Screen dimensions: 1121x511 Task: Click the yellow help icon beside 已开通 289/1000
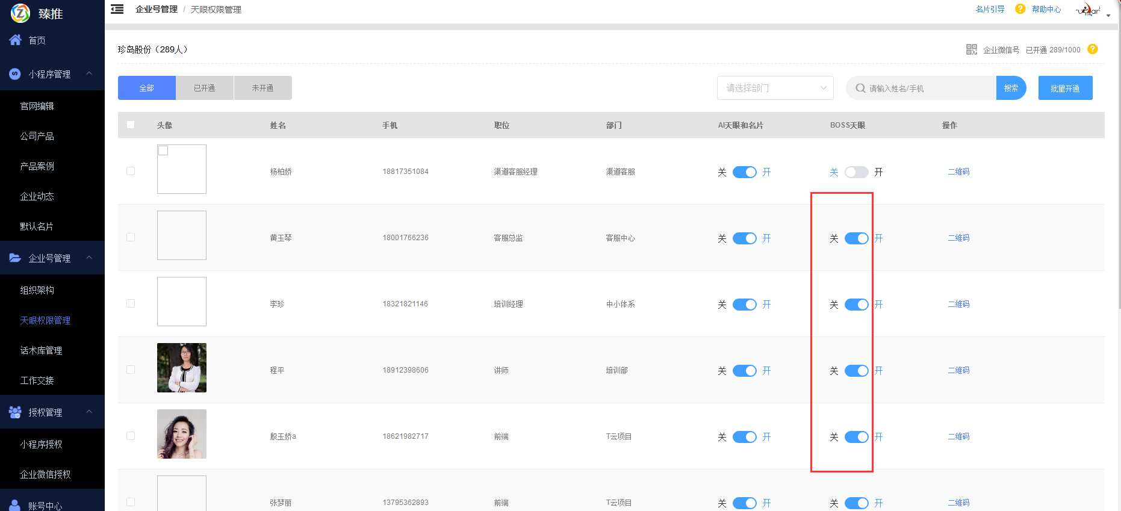point(1093,49)
